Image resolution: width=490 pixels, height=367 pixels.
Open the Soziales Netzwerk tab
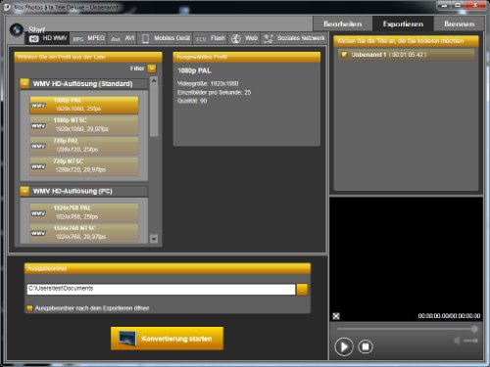click(x=294, y=38)
